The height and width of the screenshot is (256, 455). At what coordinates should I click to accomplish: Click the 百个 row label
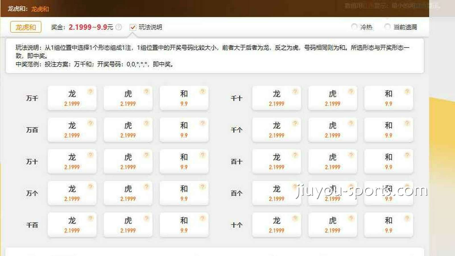coord(237,193)
